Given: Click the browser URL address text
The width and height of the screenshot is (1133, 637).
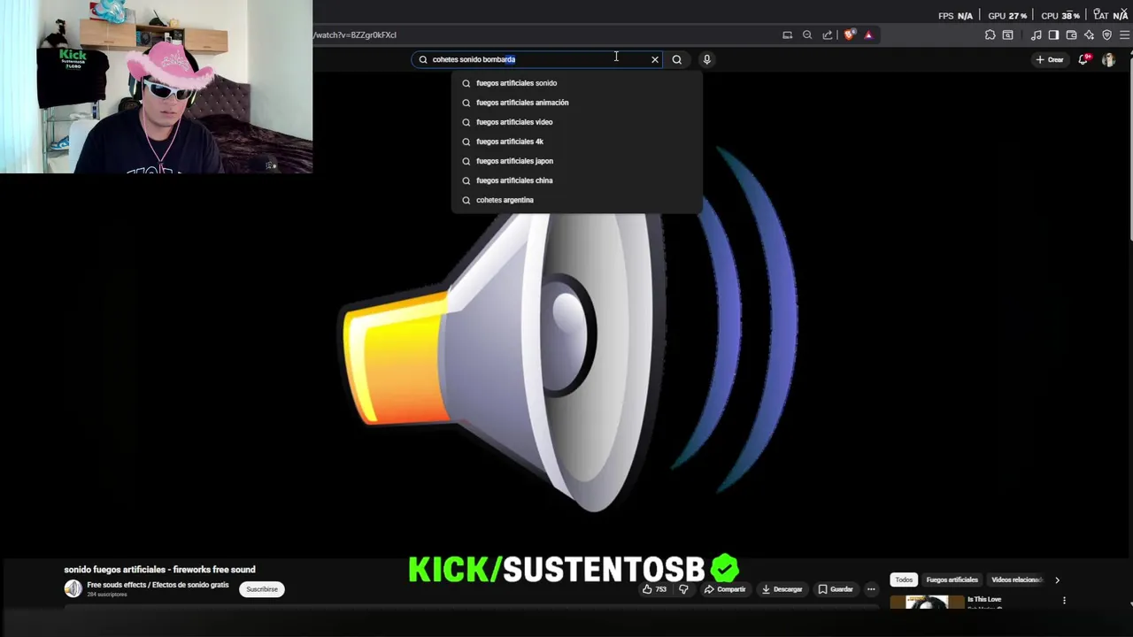Looking at the screenshot, I should 355,35.
